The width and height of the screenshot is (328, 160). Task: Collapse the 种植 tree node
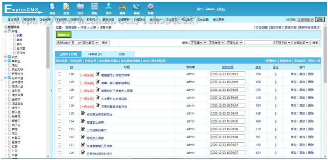tap(5, 31)
